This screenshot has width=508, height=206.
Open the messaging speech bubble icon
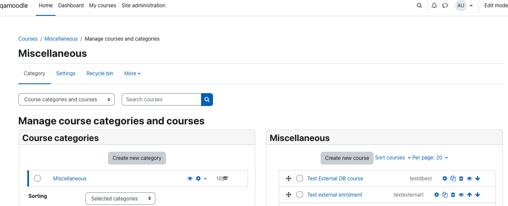point(445,6)
